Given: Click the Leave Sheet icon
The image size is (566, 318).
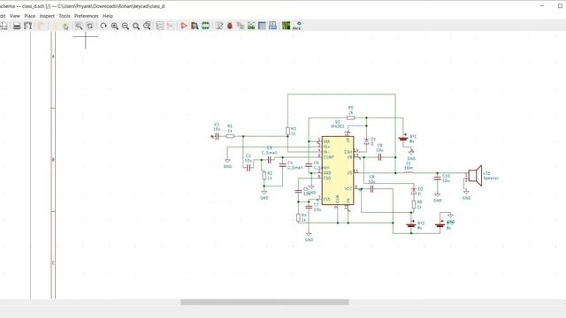Looking at the screenshot, I should pos(171,26).
